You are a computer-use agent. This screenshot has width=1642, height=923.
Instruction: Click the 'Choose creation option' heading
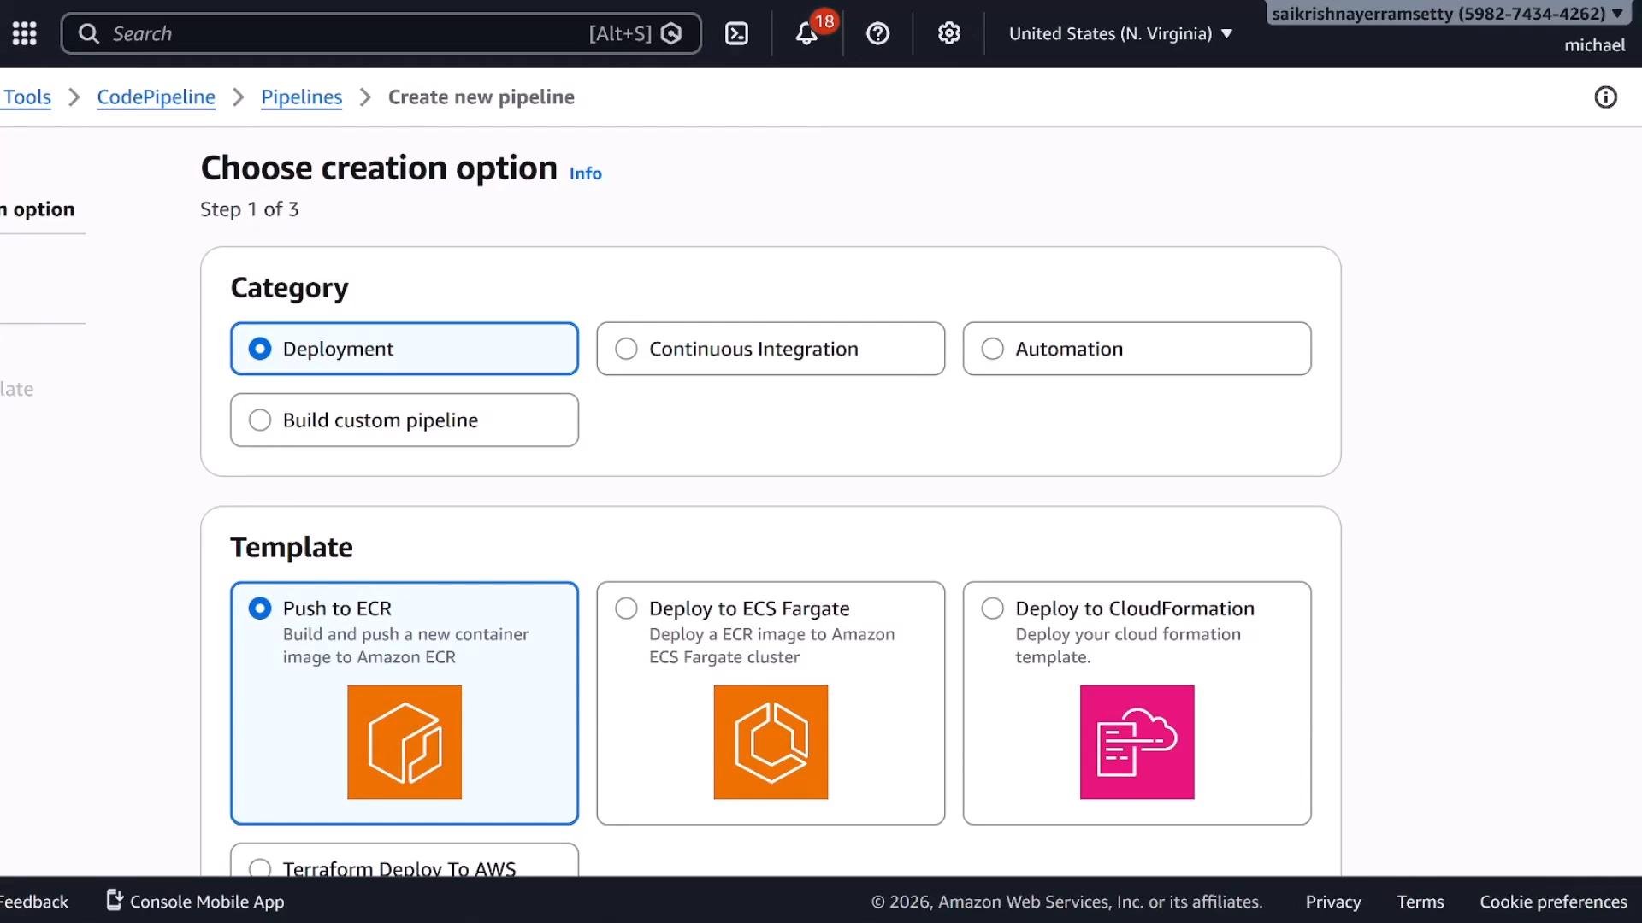click(379, 168)
